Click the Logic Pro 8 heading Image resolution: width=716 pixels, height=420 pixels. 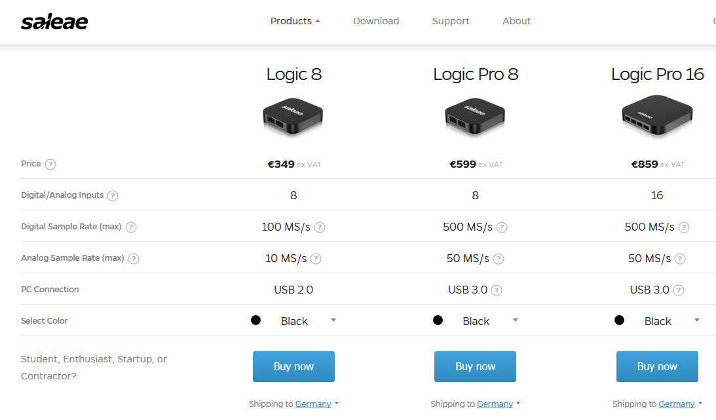[x=476, y=75]
